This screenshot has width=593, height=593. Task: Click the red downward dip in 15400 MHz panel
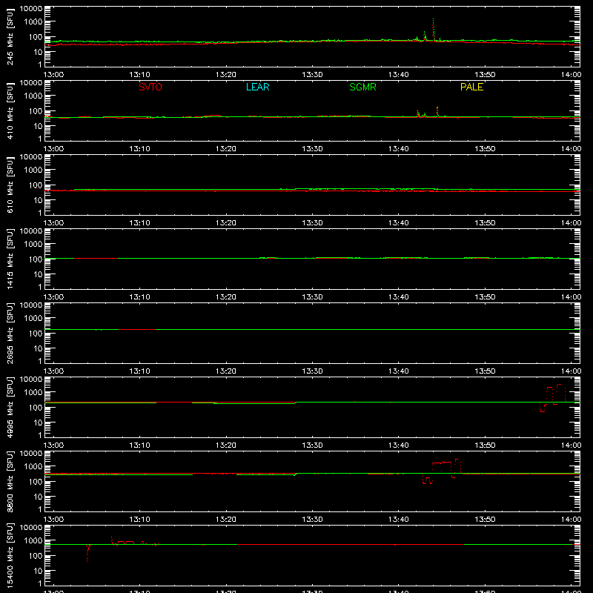pos(87,553)
